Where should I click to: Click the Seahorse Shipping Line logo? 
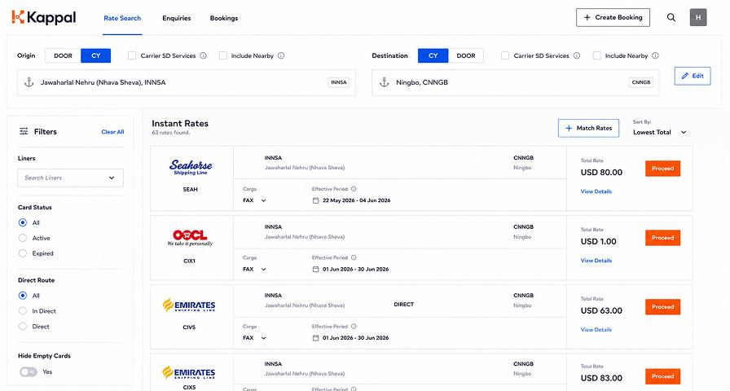click(191, 167)
